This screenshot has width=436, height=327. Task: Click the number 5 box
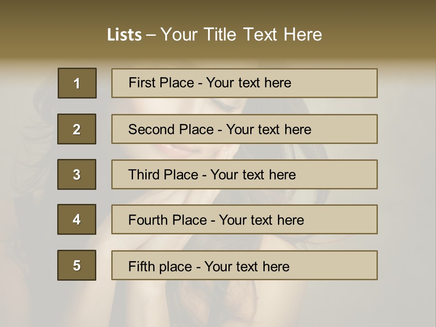pos(77,265)
